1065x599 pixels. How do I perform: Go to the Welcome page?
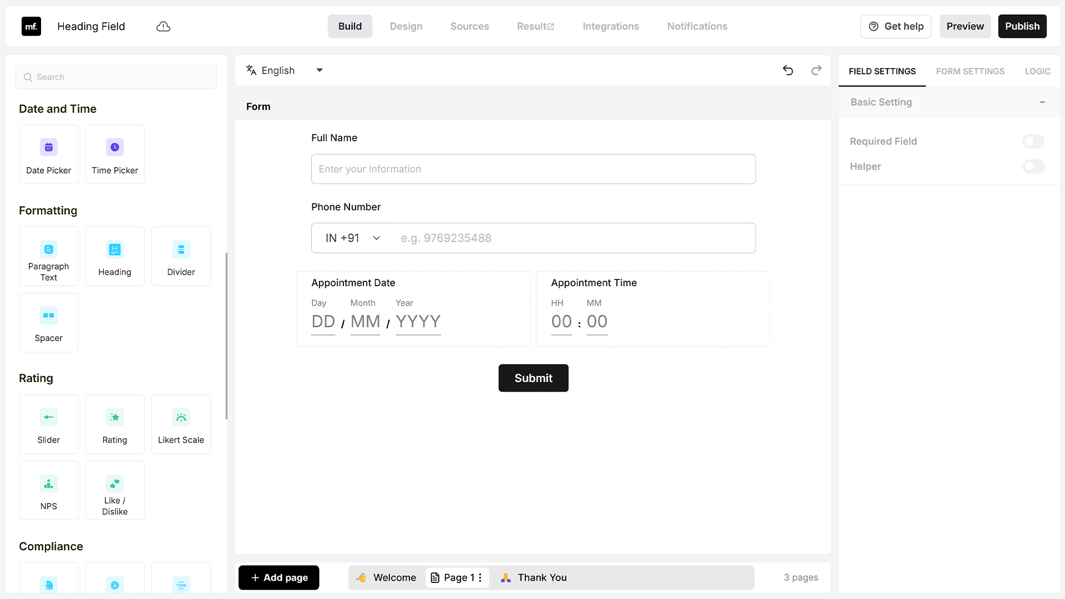coord(386,577)
